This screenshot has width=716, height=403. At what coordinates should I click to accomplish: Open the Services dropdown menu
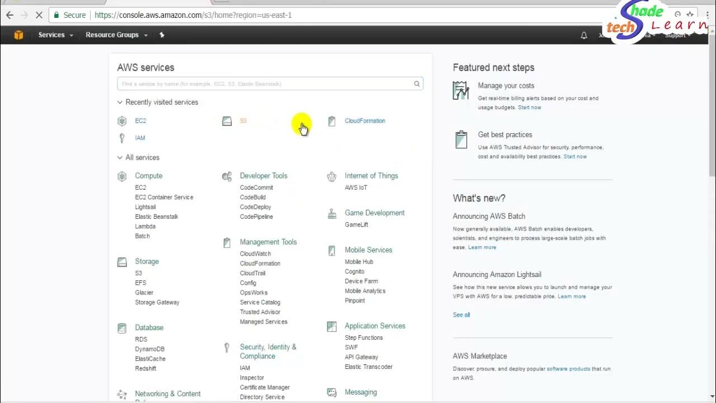pos(55,35)
